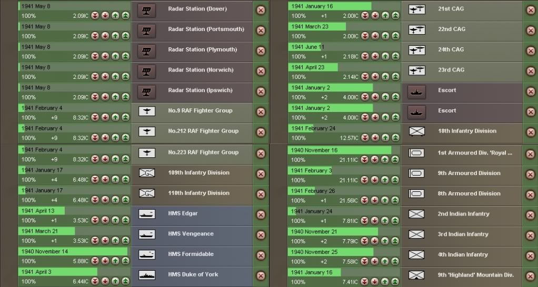
Task: Cancel the Radar Station (Portsmouth) order
Action: pos(261,30)
